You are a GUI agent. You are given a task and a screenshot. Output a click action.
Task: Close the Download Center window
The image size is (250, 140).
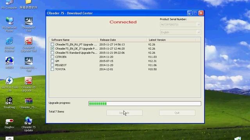click(x=201, y=13)
